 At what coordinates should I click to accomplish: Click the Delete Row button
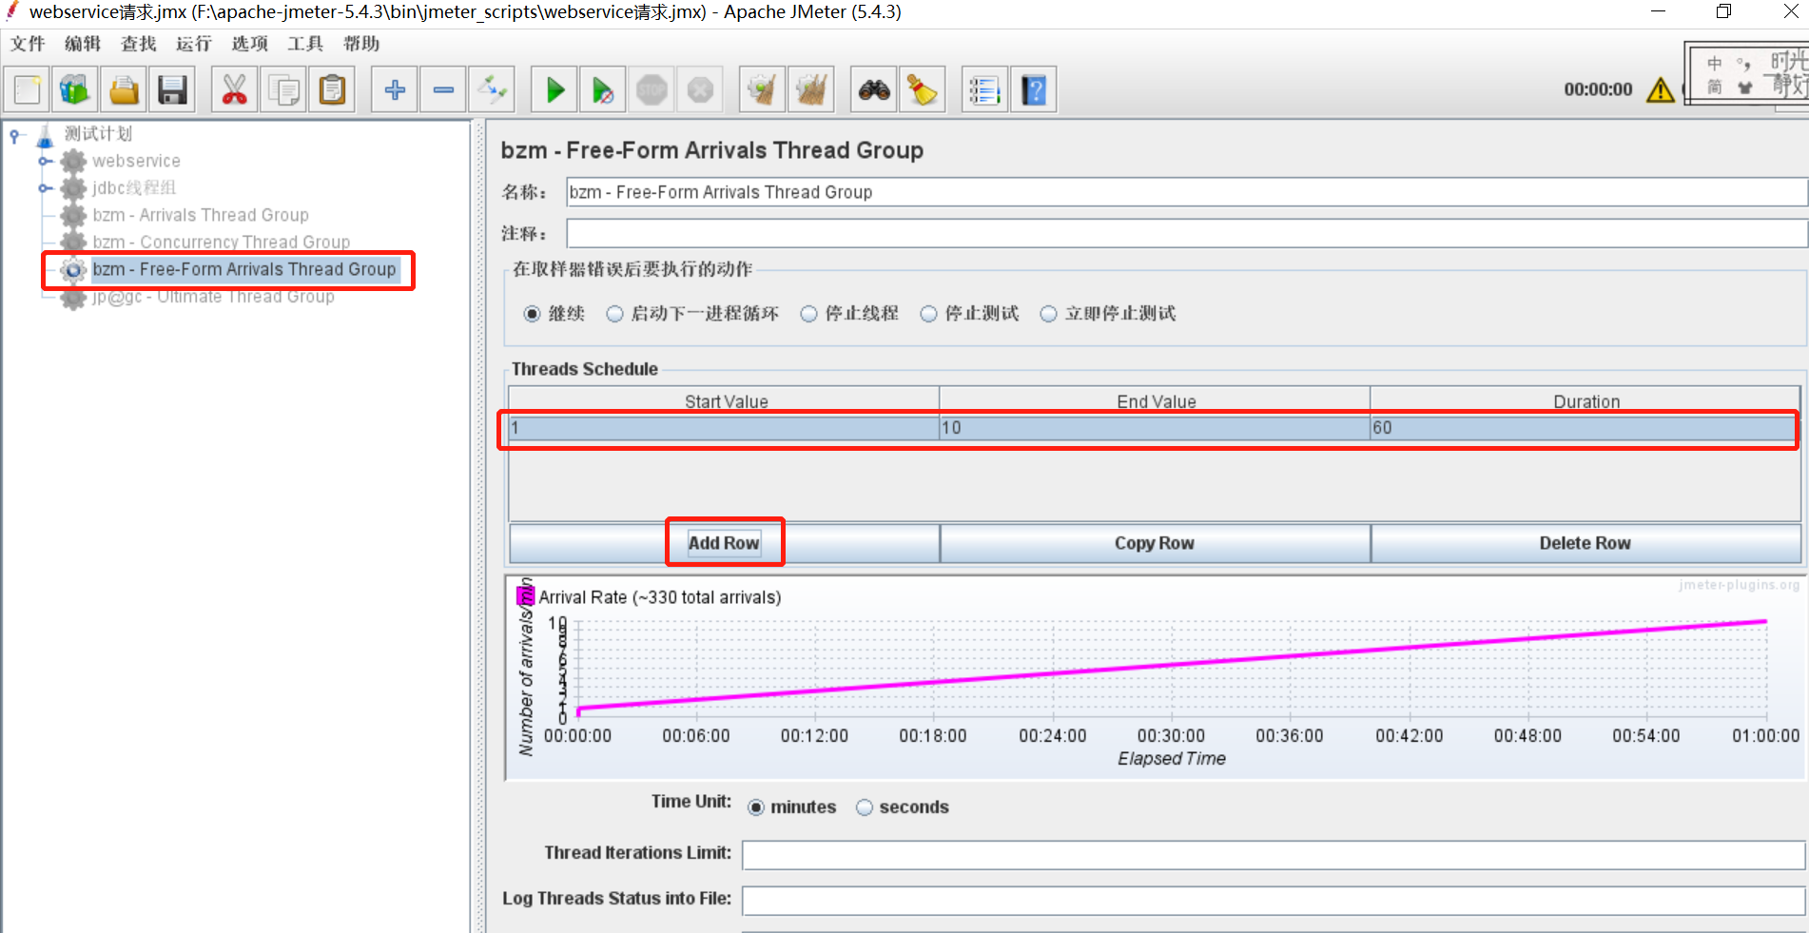pyautogui.click(x=1585, y=543)
